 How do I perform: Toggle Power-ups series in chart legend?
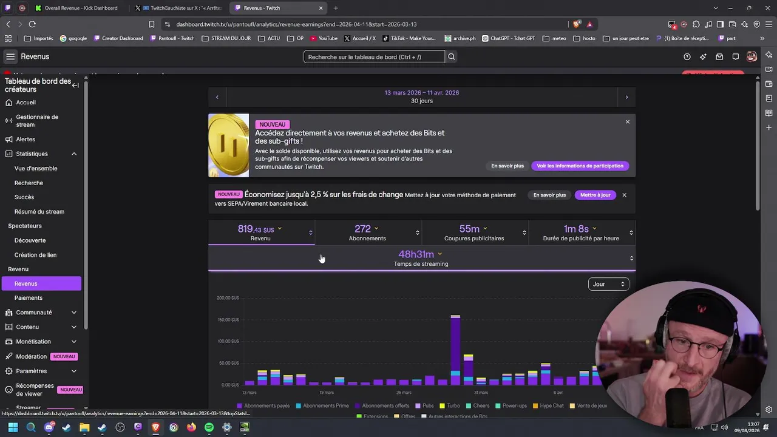(x=511, y=405)
